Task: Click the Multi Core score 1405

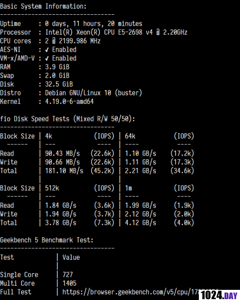Action: coord(69,283)
